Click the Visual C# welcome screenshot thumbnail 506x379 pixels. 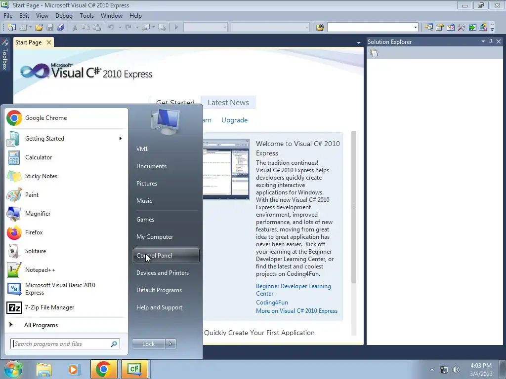[226, 170]
